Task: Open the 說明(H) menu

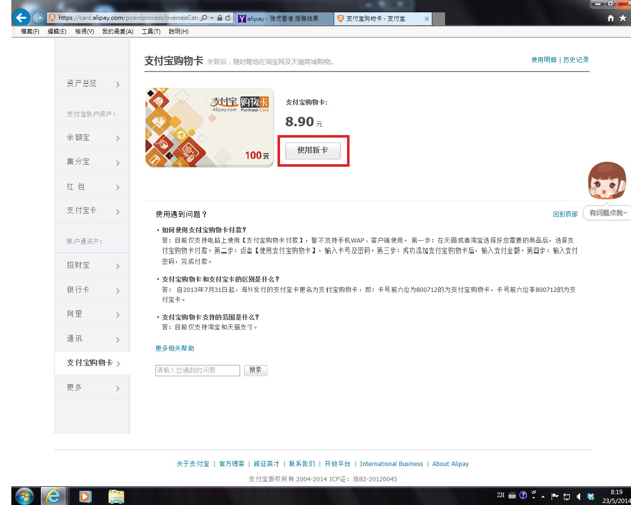Action: pyautogui.click(x=178, y=32)
